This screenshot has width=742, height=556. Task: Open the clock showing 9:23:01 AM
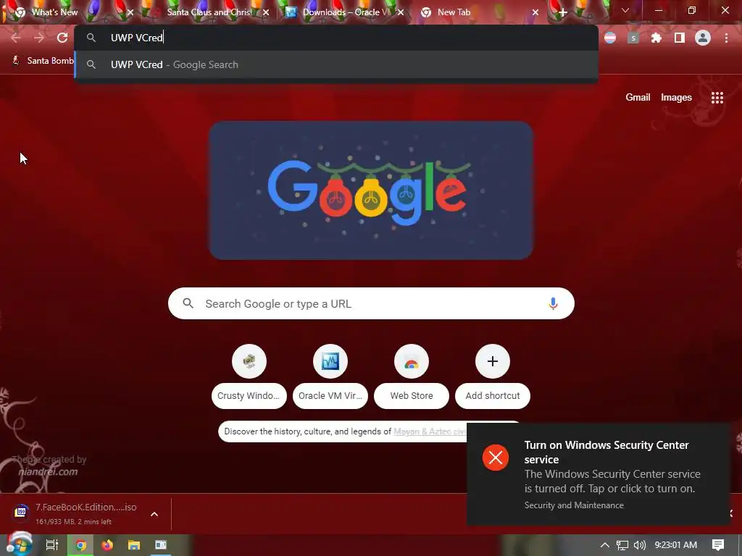(x=675, y=545)
